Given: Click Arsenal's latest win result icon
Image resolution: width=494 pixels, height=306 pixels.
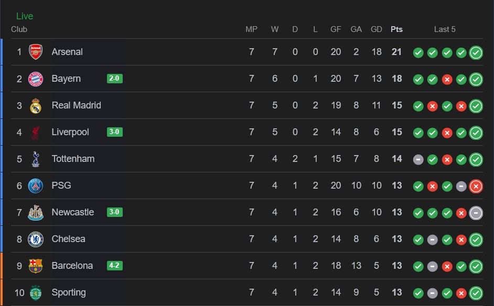Looking at the screenshot, I should click(476, 52).
